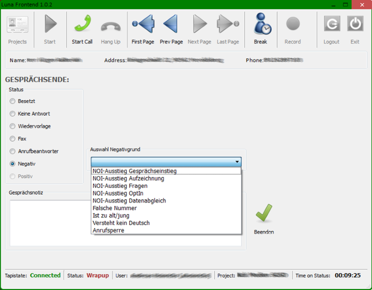Choose the Keine Antwort radio option
Image resolution: width=372 pixels, height=290 pixels.
click(x=13, y=114)
